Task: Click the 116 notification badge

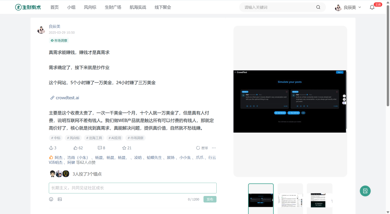Action: point(378,4)
